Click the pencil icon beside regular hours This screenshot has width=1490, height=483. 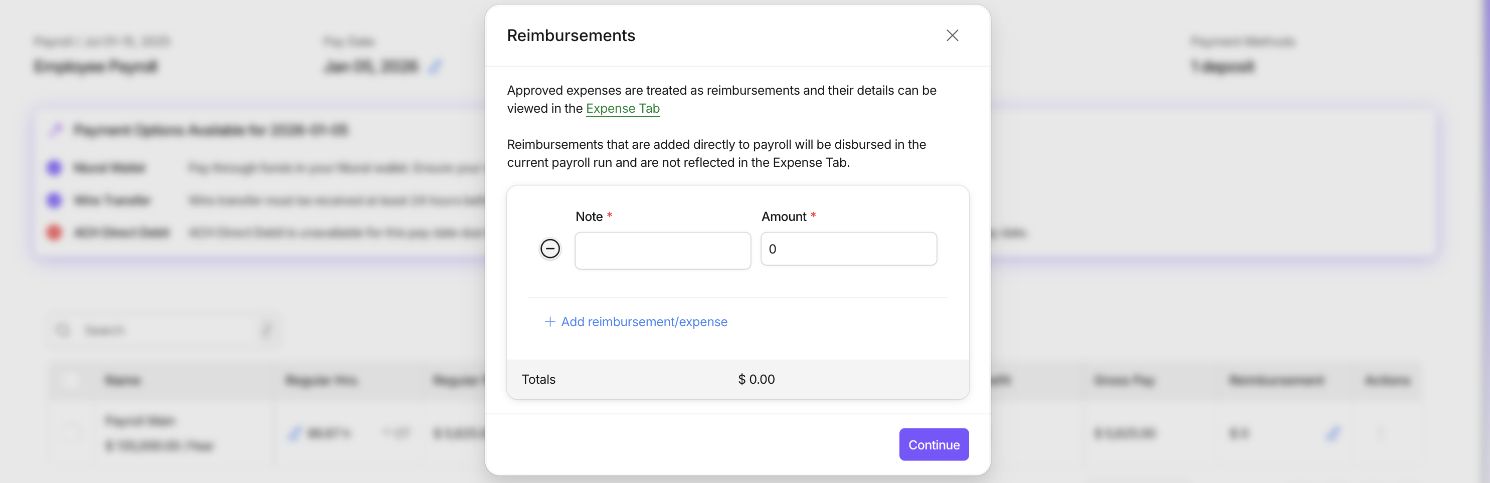295,433
